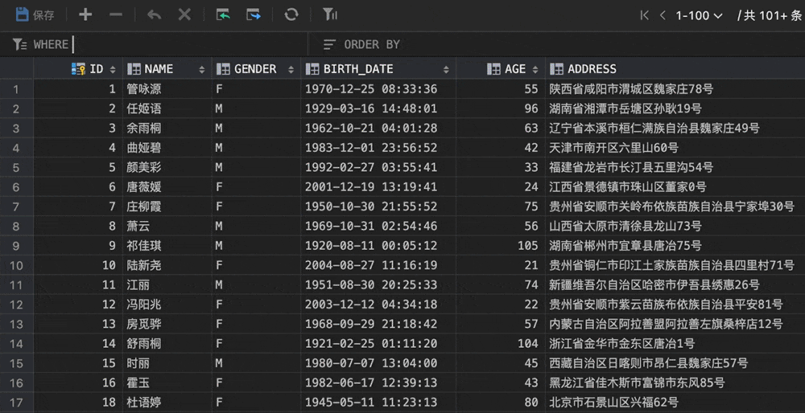Viewport: 805px width, 413px height.
Task: Toggle sort on BIRTH_DATE column
Action: [446, 69]
